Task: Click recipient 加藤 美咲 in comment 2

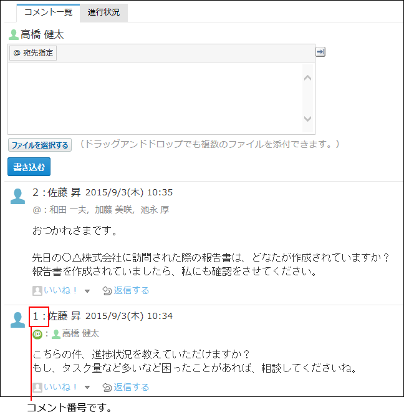Action: tap(113, 210)
